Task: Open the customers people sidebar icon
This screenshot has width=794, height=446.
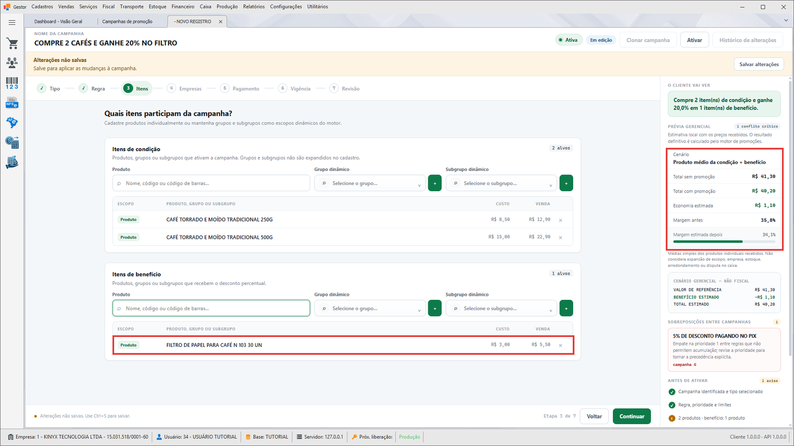Action: pos(12,62)
